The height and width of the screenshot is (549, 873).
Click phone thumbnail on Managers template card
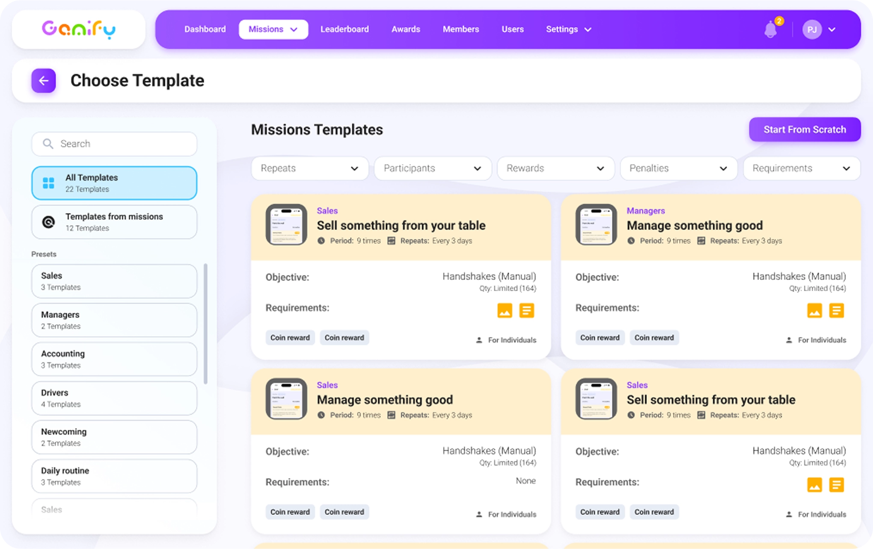pos(596,224)
